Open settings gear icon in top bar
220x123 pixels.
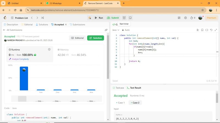(185, 18)
